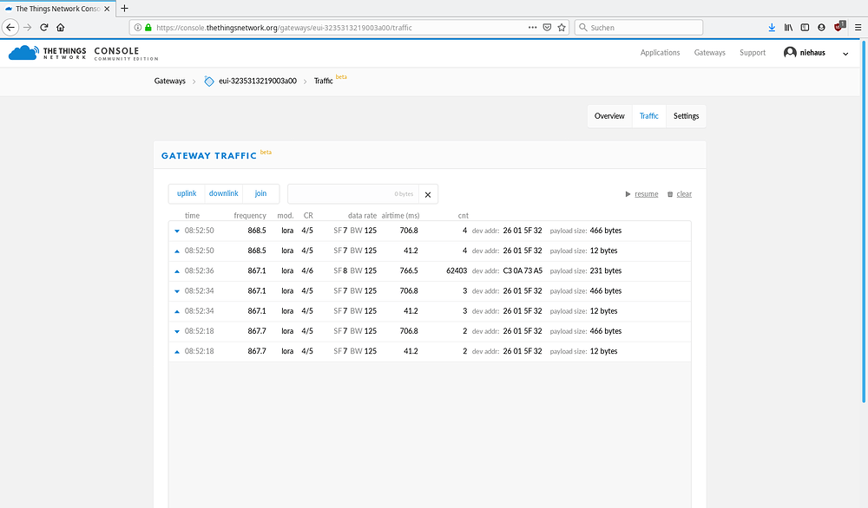This screenshot has width=868, height=508.
Task: Expand the 08:52:50 12 bytes uplink row
Action: pyautogui.click(x=429, y=251)
